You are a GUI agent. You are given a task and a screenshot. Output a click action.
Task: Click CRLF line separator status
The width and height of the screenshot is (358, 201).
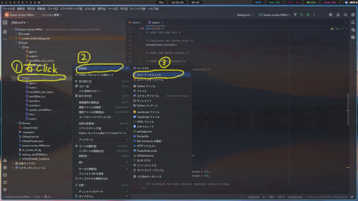[271, 197]
